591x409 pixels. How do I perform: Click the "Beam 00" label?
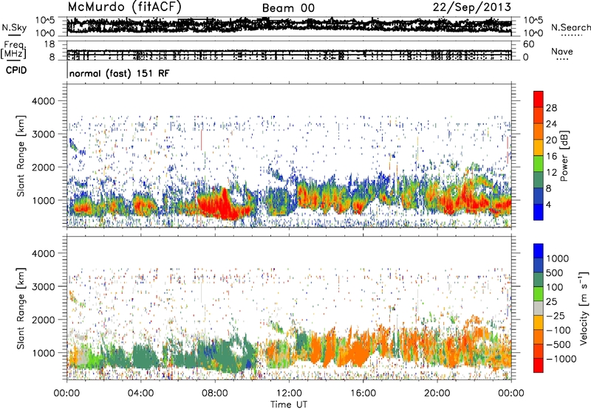coord(288,8)
